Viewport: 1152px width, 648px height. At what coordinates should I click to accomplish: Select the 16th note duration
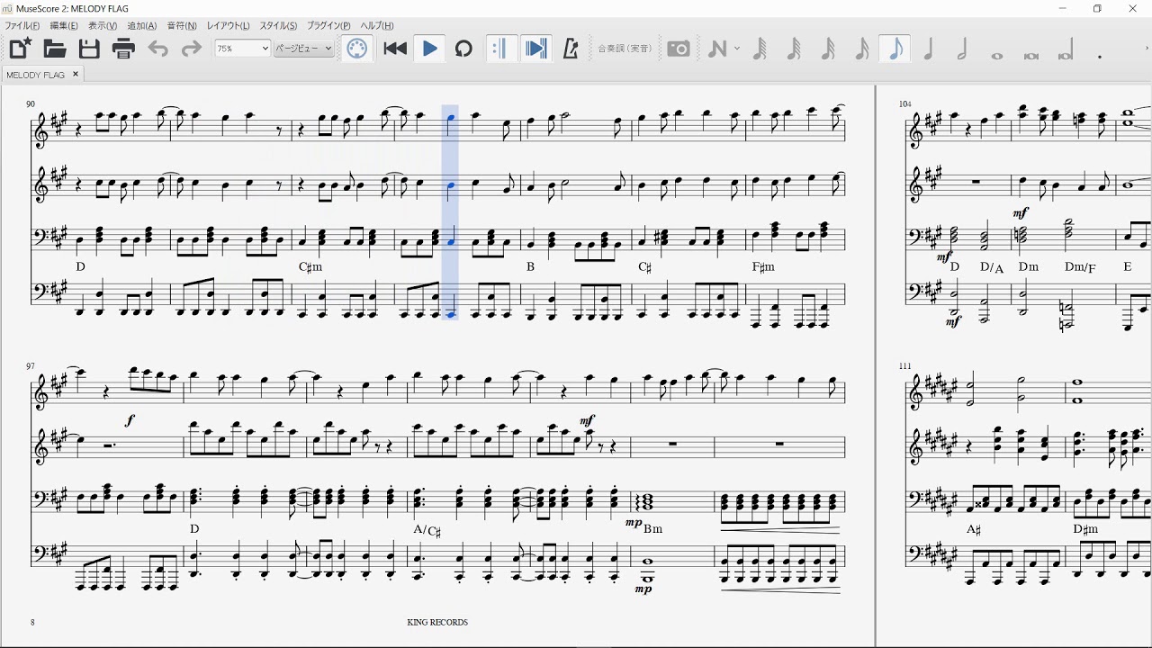click(862, 49)
